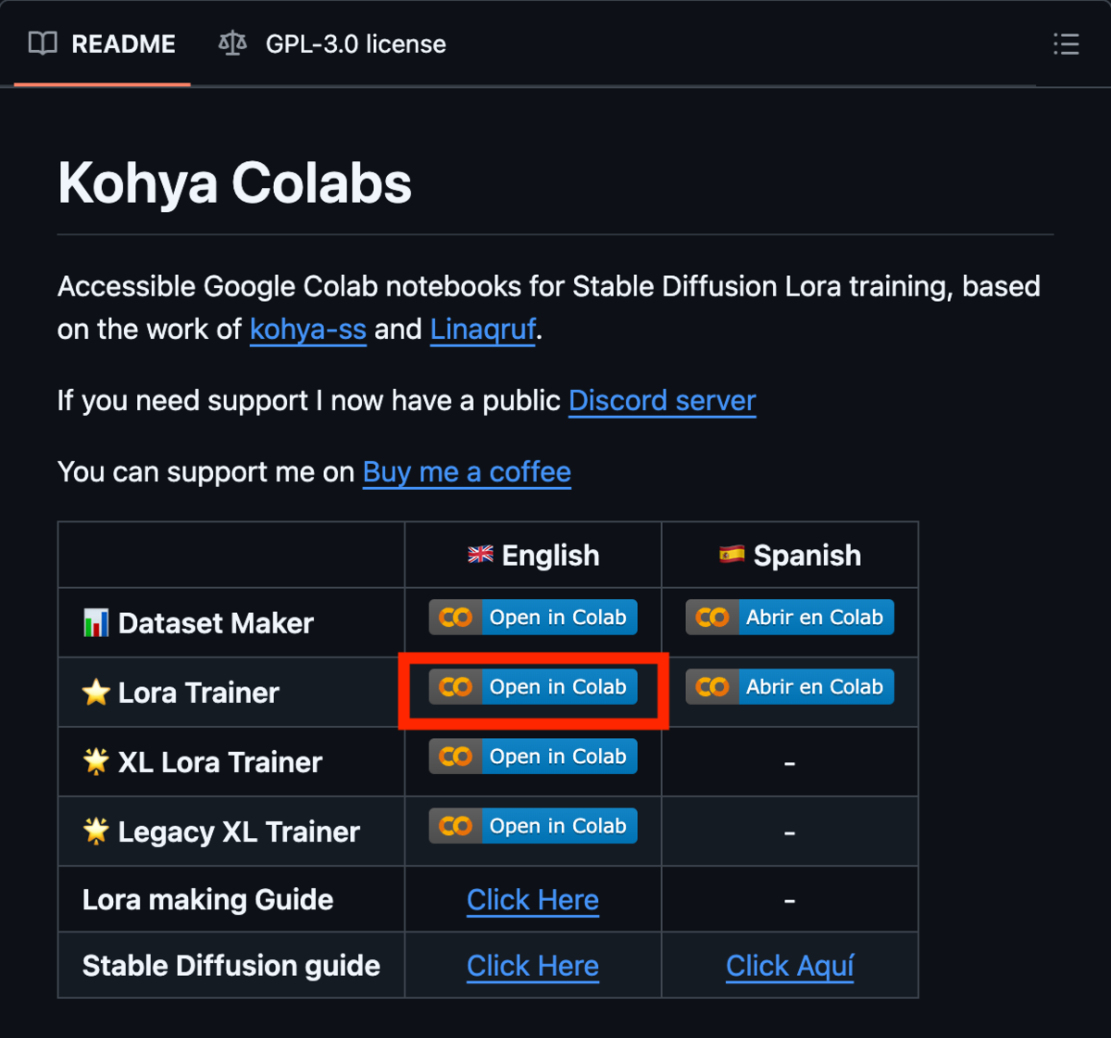This screenshot has width=1111, height=1038.
Task: Switch to the README tab
Action: (102, 44)
